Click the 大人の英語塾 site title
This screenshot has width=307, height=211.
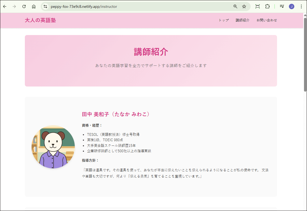click(40, 20)
